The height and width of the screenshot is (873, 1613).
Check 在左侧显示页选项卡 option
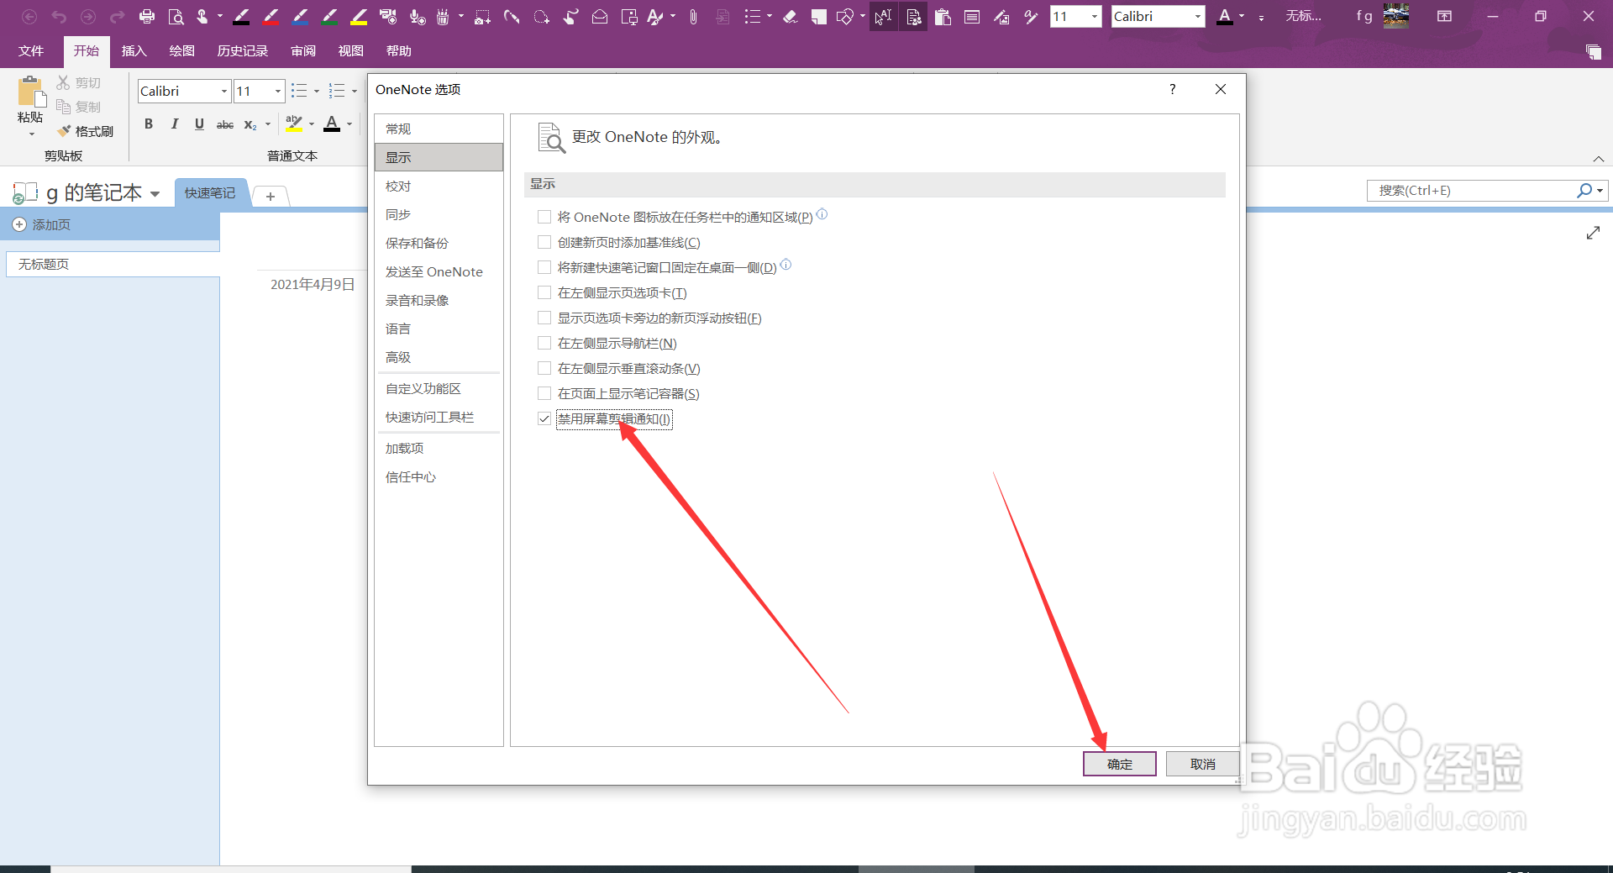click(x=544, y=292)
